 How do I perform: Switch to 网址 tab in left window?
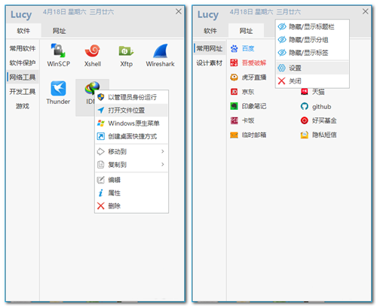click(59, 31)
